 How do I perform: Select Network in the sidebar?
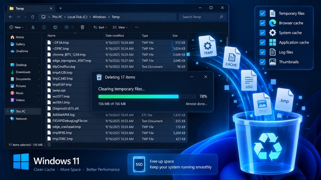19,119
